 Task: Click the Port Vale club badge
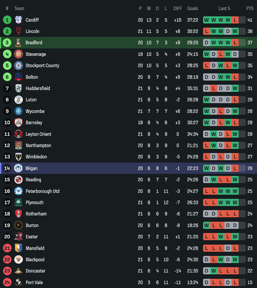(18, 282)
